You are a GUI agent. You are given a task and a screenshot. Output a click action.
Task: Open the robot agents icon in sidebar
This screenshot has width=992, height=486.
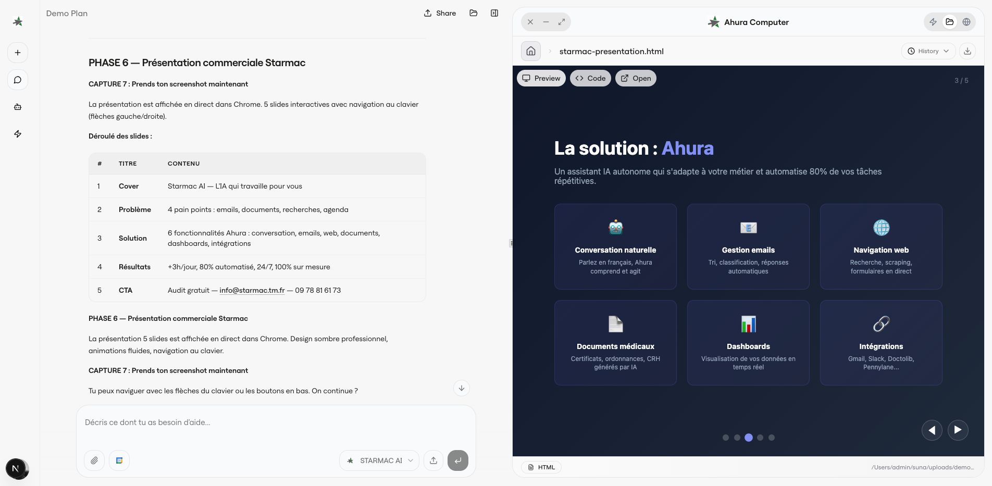click(x=18, y=107)
